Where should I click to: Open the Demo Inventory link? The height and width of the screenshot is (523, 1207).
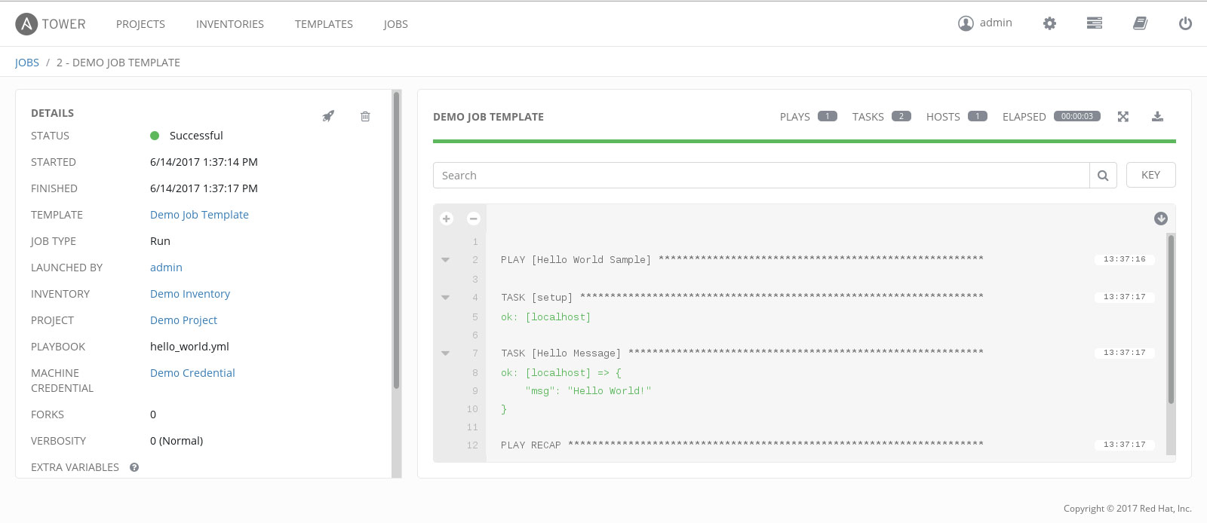click(190, 294)
